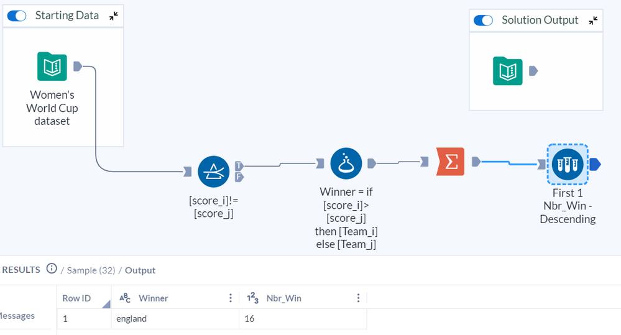This screenshot has height=335, width=621.
Task: Click the Row ID column header
Action: pyautogui.click(x=76, y=298)
